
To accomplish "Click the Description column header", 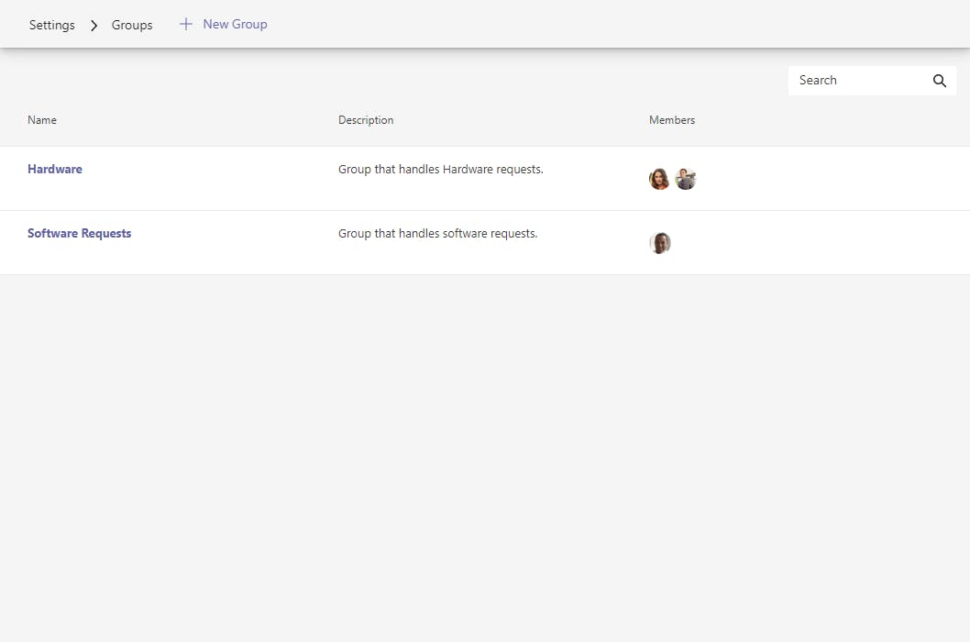I will (x=366, y=120).
